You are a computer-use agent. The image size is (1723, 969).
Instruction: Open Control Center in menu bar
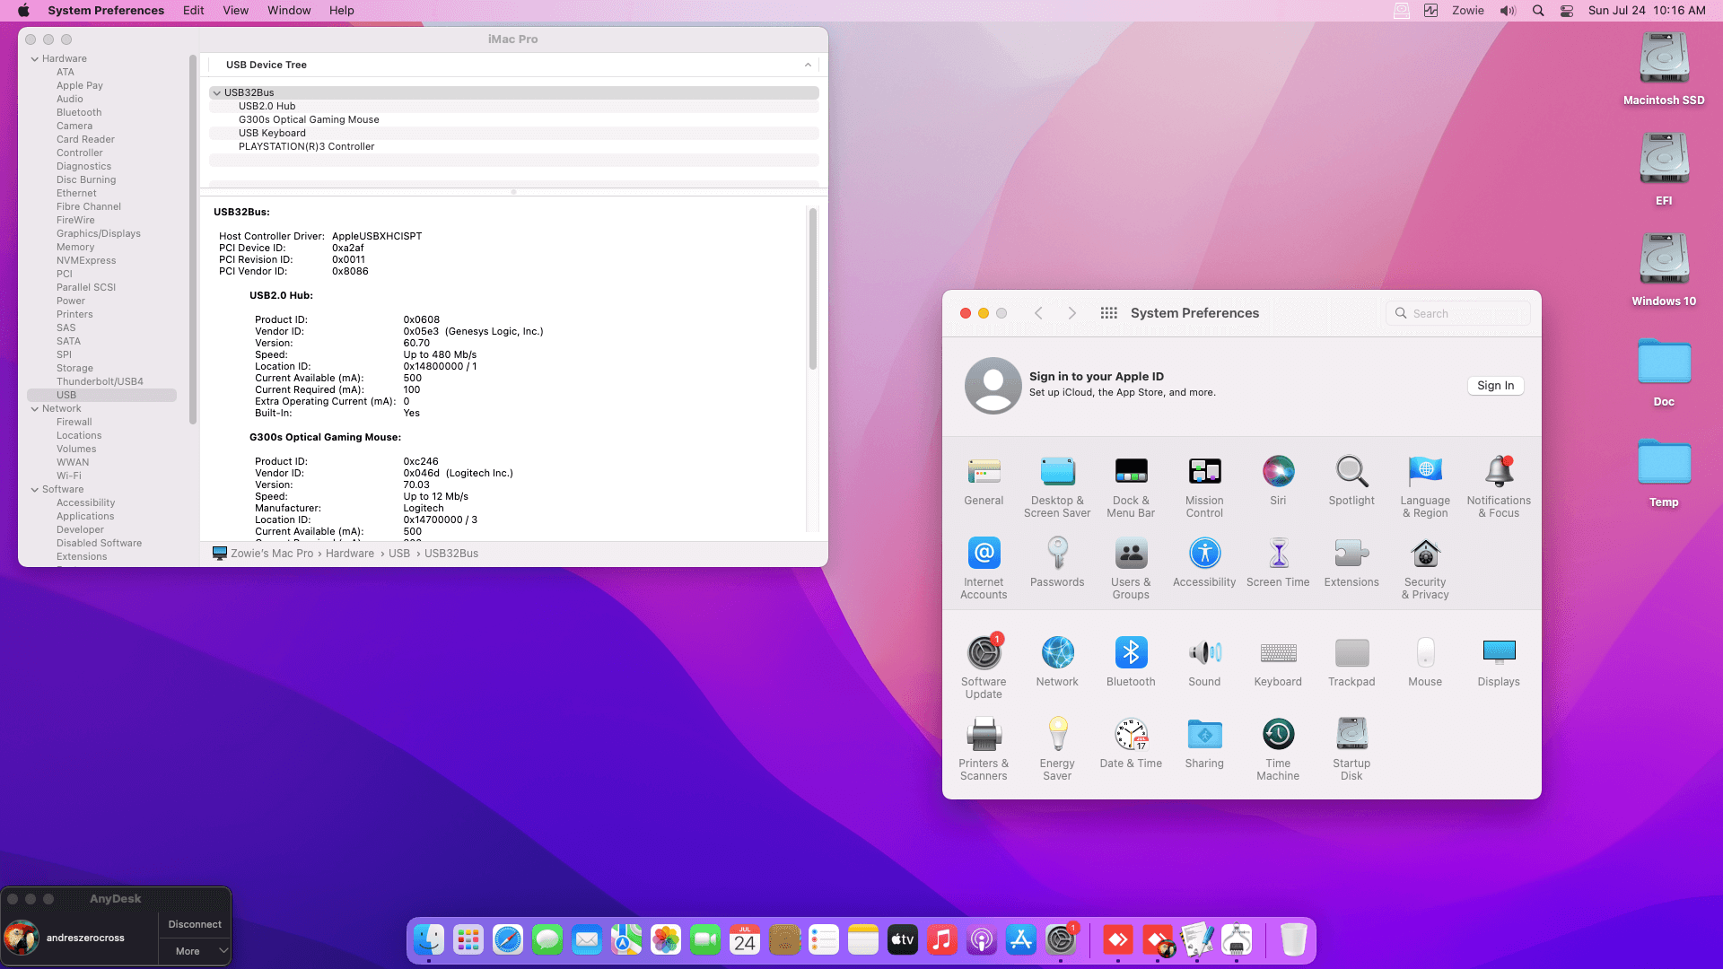click(1567, 11)
